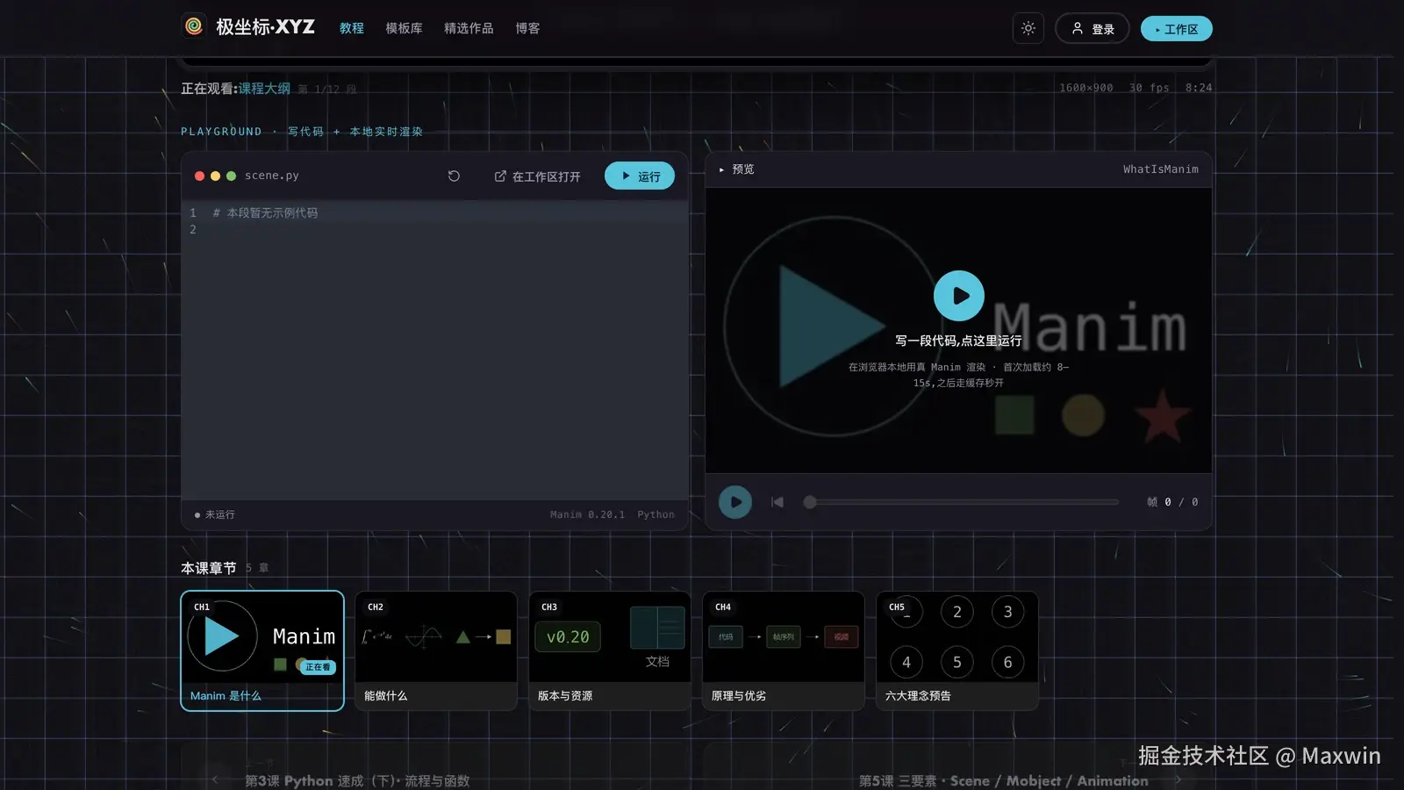Click the 极坐标·XYZ spiral logo icon

click(193, 27)
